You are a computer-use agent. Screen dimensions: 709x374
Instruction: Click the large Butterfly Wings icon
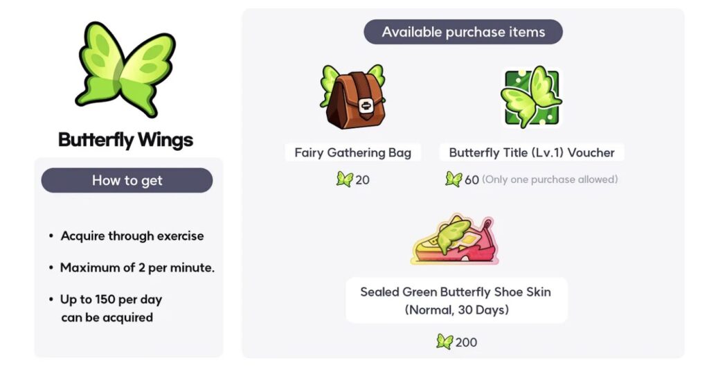coord(126,70)
